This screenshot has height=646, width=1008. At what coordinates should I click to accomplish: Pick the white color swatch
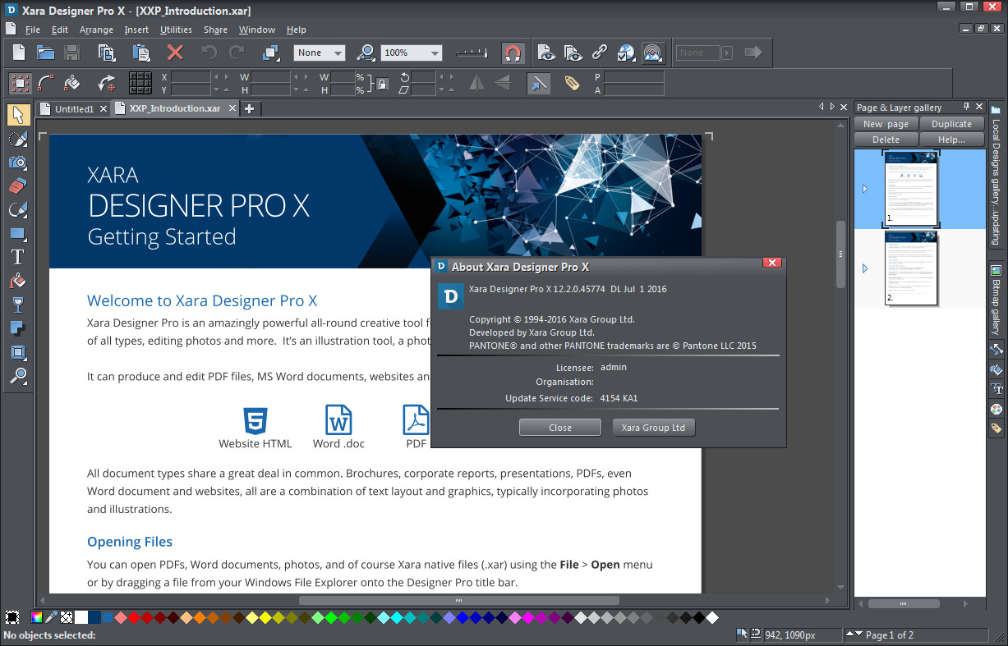click(x=81, y=617)
